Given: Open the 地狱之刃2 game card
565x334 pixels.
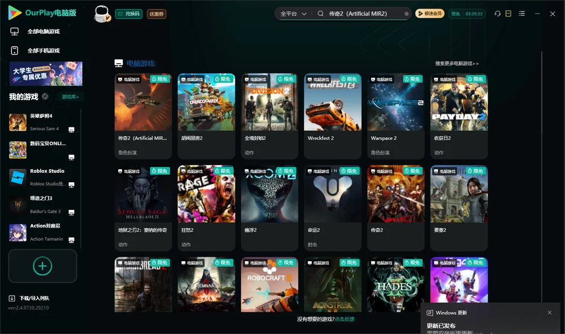Looking at the screenshot, I should 143,208.
